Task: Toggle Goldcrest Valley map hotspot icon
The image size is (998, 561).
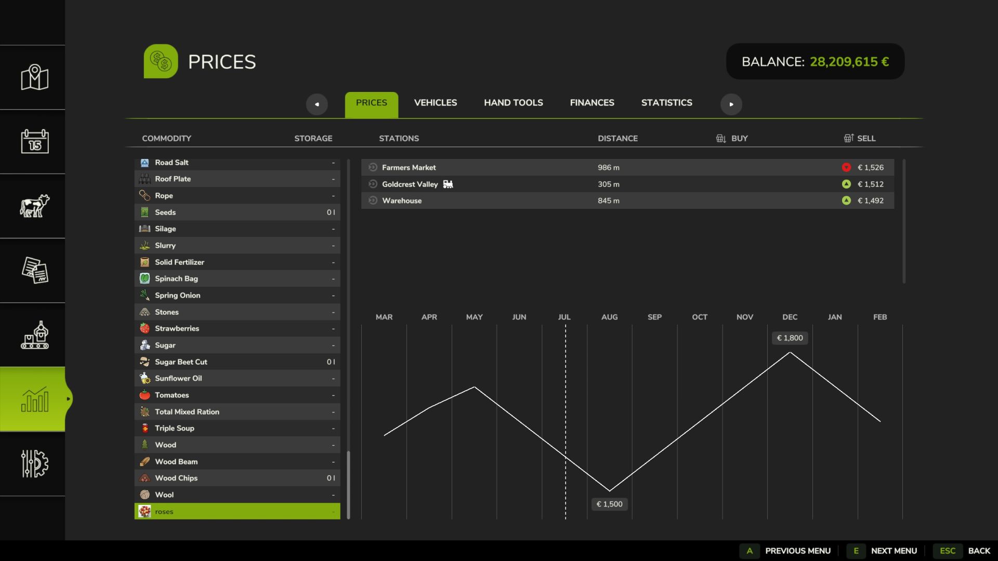Action: (373, 184)
